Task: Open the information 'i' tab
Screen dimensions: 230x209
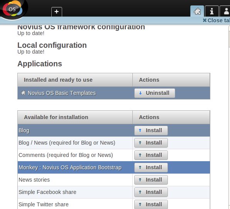Action: [x=211, y=11]
